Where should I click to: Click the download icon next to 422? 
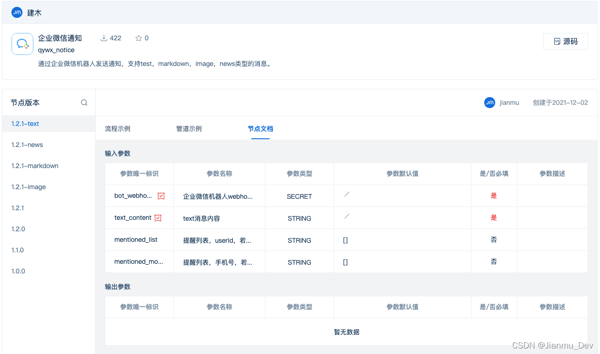103,38
